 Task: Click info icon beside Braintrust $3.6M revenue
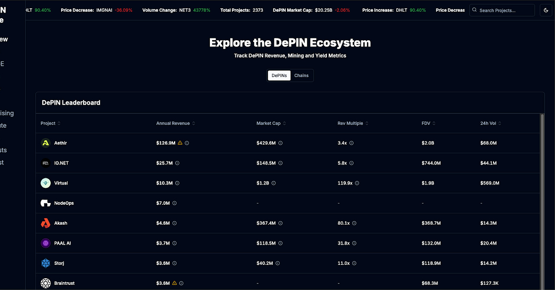(x=181, y=283)
